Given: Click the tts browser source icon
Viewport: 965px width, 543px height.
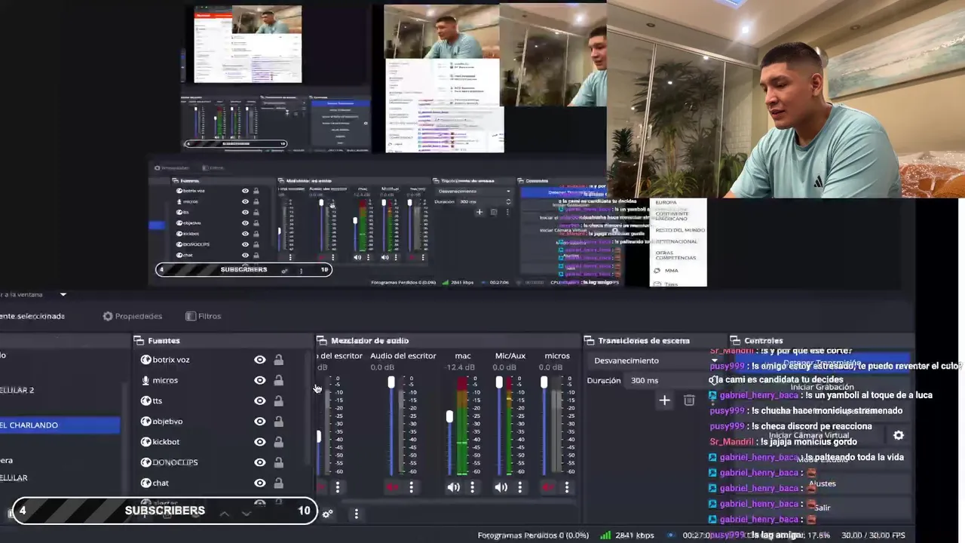Looking at the screenshot, I should click(x=146, y=400).
